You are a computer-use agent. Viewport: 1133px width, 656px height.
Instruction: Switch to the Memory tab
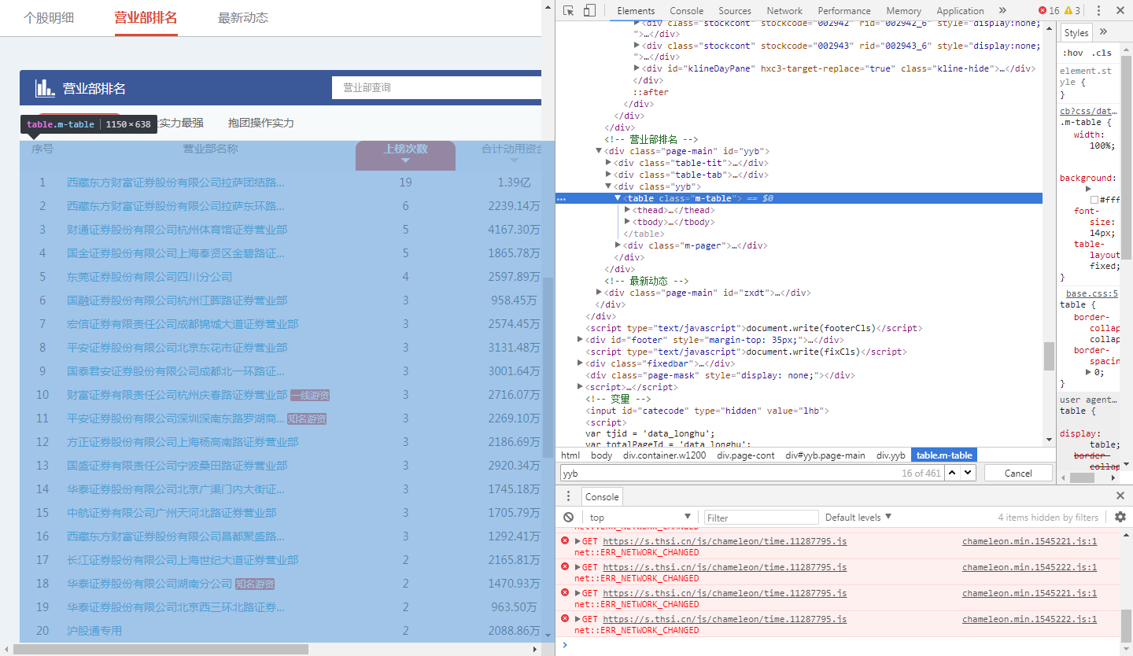[903, 10]
